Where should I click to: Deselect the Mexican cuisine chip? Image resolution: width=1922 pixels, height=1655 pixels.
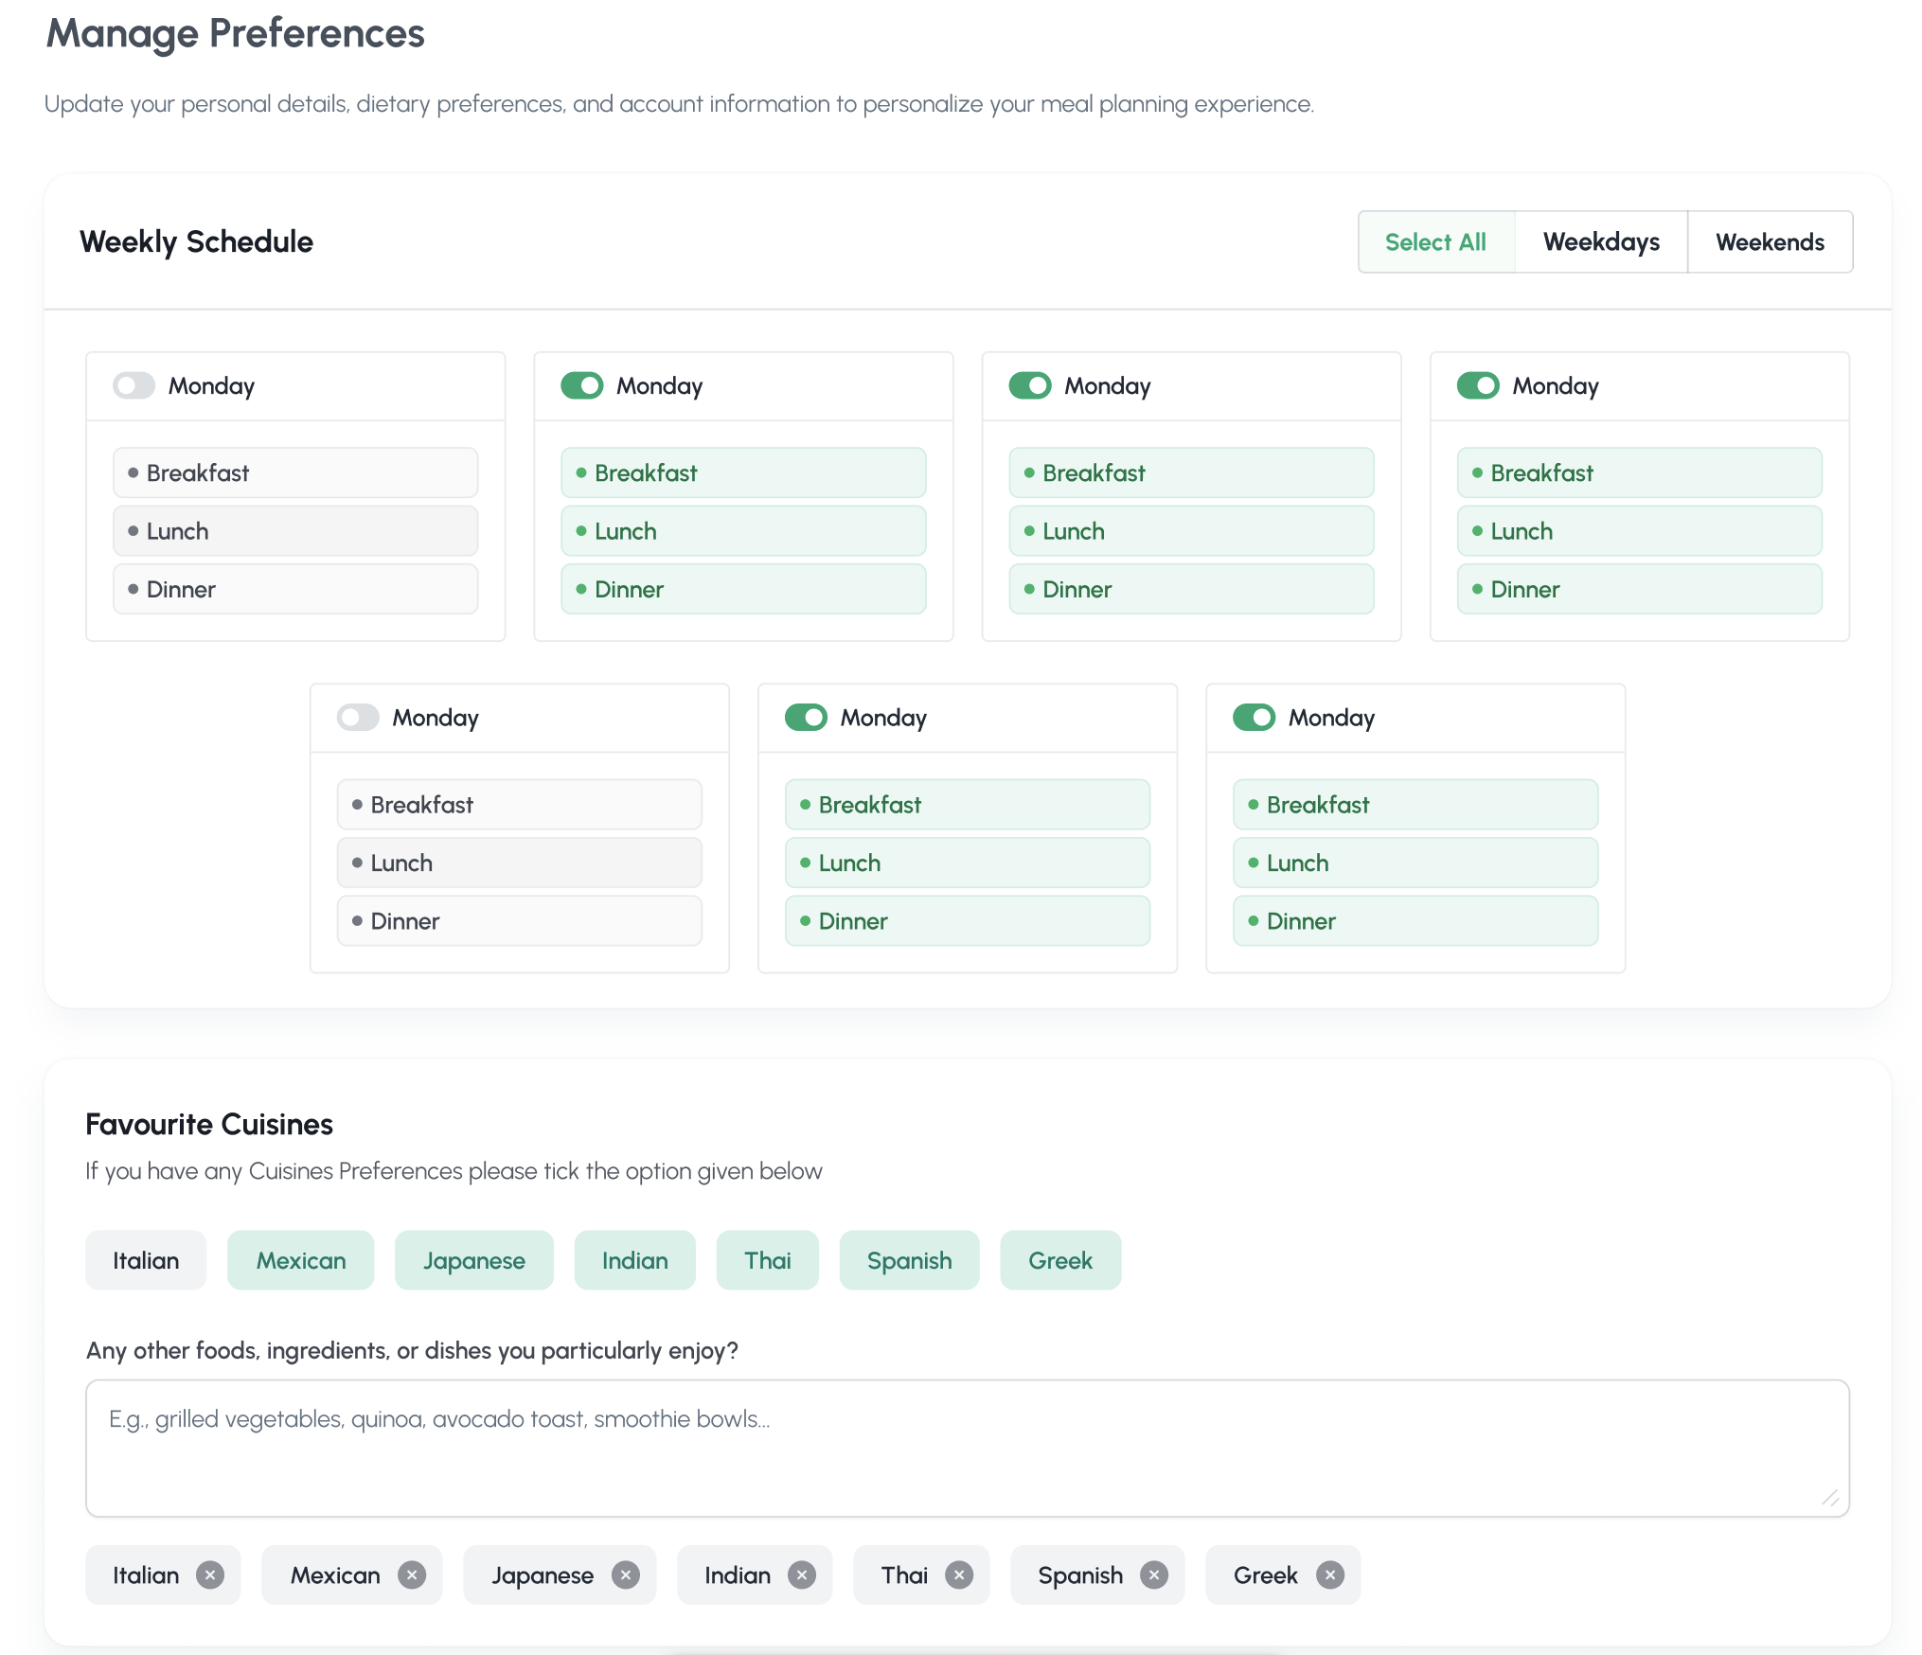(301, 1260)
